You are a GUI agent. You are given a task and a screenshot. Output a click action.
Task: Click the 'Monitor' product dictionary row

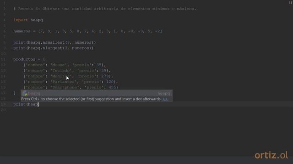tap(68, 76)
